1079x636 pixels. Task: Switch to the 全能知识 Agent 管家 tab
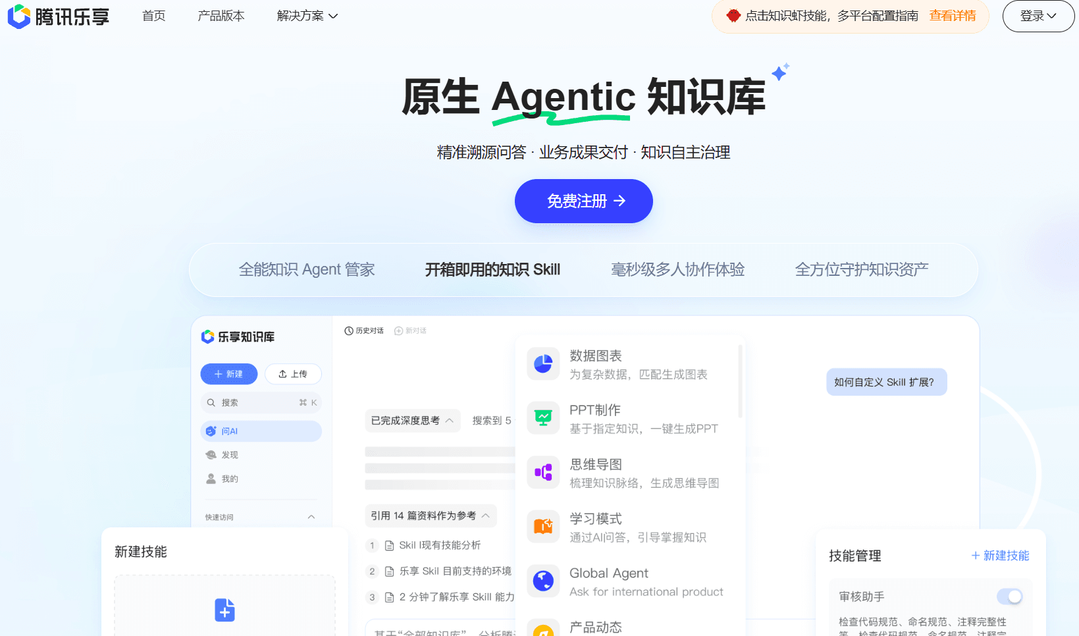click(x=307, y=269)
